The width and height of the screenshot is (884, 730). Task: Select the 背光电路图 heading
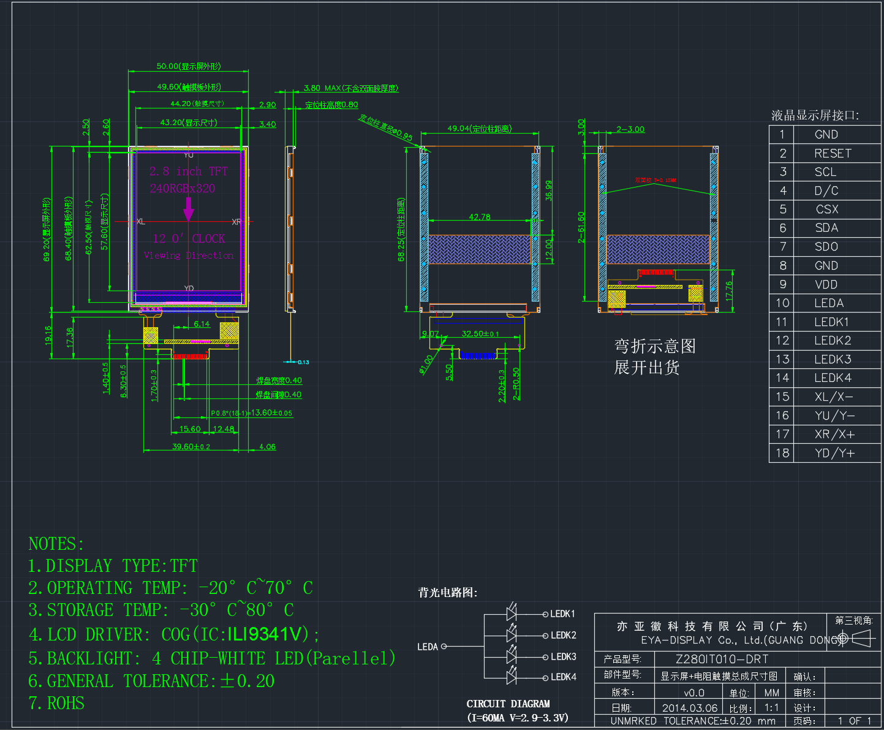coord(448,593)
